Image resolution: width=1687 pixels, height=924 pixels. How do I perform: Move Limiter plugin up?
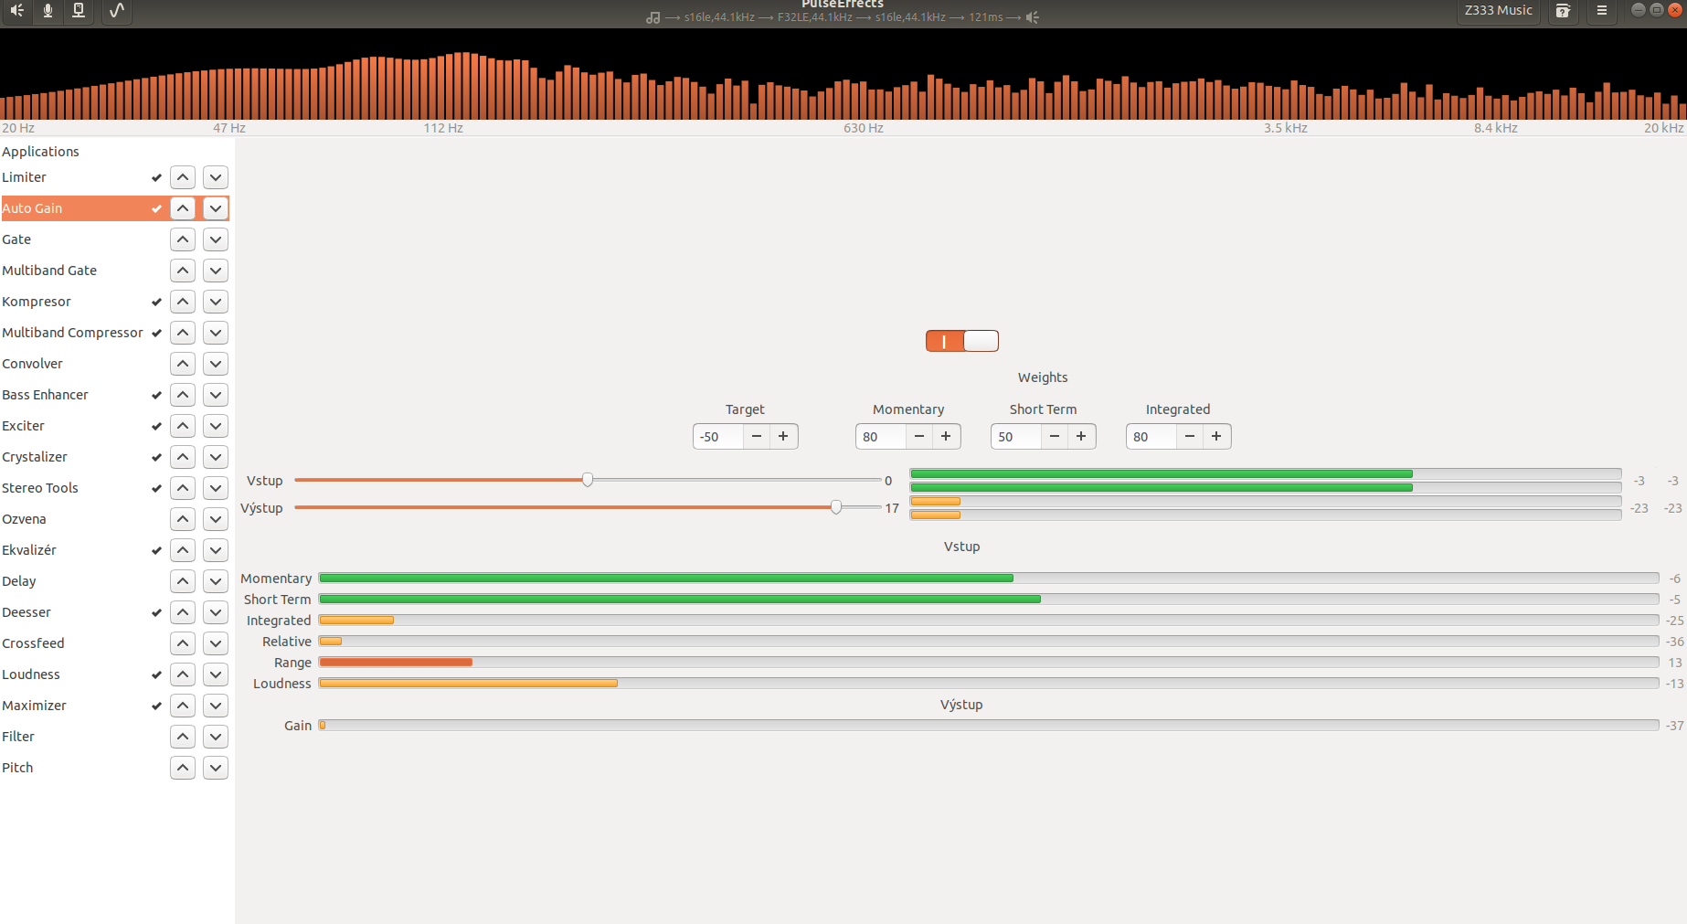tap(183, 177)
